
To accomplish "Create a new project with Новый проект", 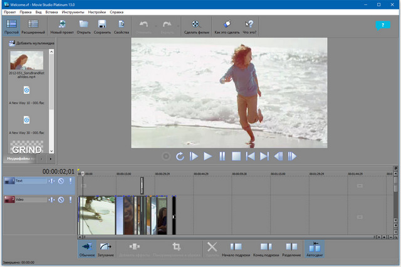I will click(x=62, y=26).
